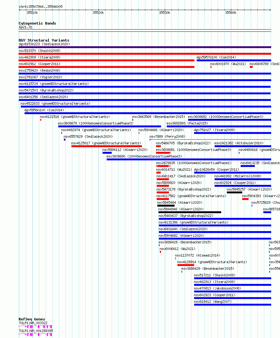
Task: Select esv3692893 (Palta2015) label
Action: coord(187,123)
